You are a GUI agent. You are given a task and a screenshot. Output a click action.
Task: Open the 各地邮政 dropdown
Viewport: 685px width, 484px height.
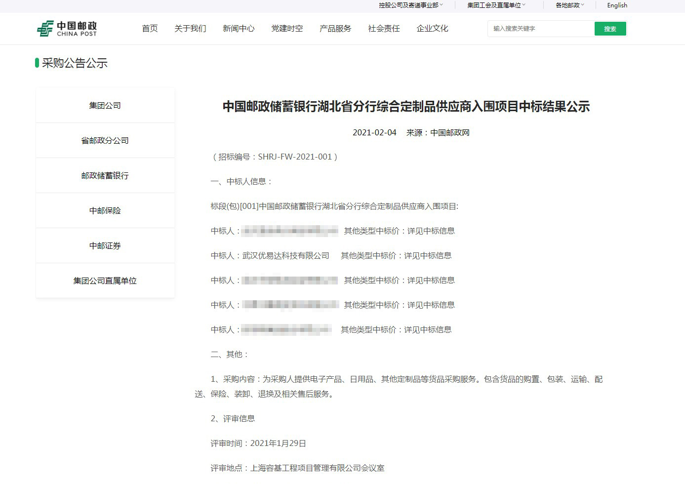coord(569,5)
